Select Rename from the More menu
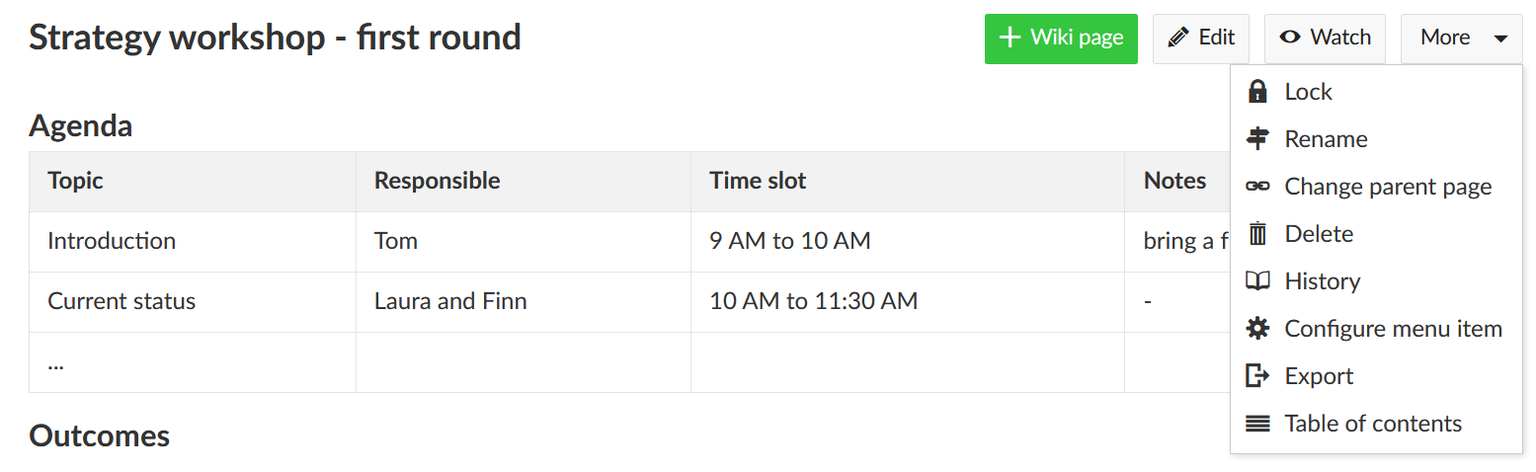The height and width of the screenshot is (472, 1536). point(1326,139)
